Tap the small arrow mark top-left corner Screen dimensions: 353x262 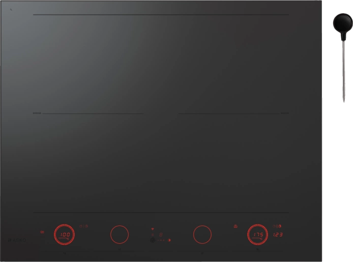click(x=11, y=10)
